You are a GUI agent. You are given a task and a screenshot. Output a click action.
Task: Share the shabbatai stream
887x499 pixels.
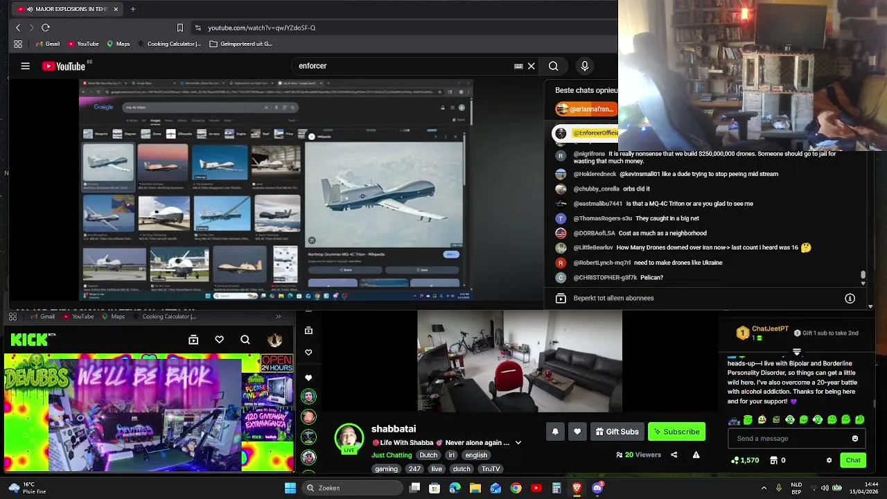[x=674, y=455]
